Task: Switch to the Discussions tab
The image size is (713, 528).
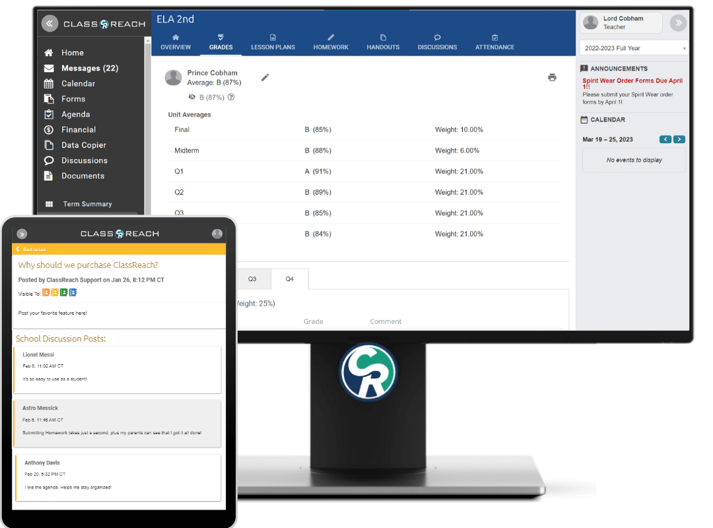Action: tap(437, 42)
